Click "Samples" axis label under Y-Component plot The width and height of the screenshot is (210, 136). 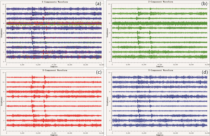point(159,134)
